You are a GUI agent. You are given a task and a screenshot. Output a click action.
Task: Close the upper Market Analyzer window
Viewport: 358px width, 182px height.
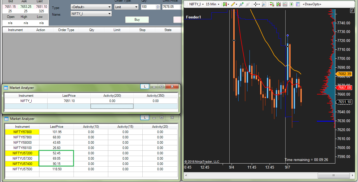pos(172,87)
